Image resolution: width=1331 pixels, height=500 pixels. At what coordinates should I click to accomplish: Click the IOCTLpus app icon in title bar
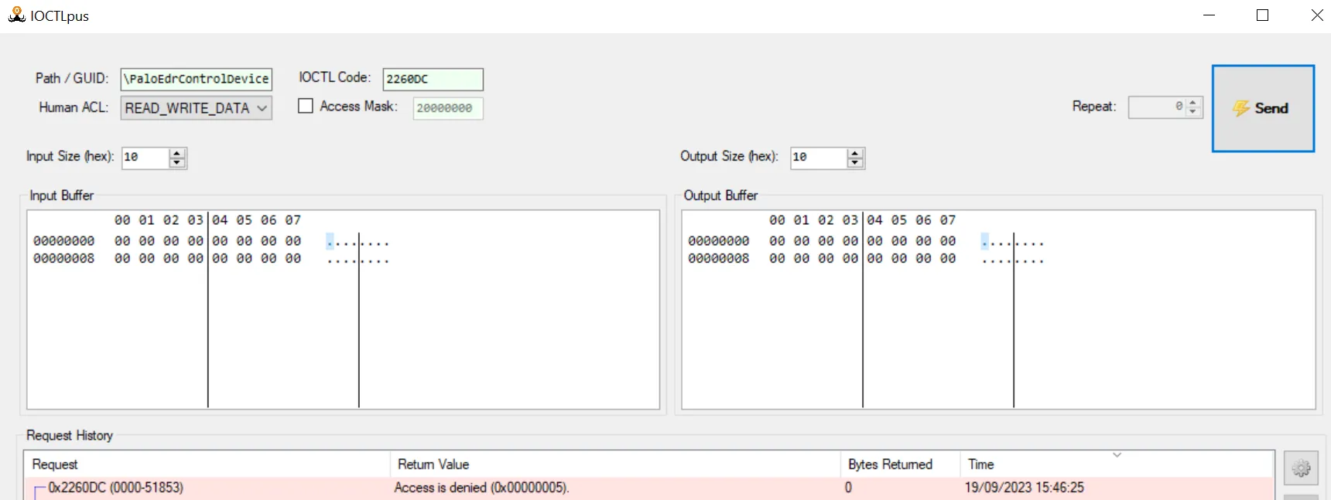tap(16, 15)
